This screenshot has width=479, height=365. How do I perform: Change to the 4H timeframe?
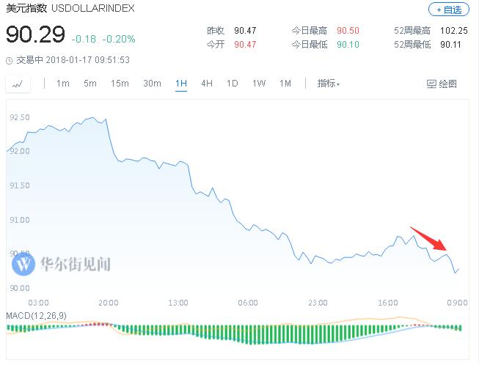pyautogui.click(x=207, y=84)
